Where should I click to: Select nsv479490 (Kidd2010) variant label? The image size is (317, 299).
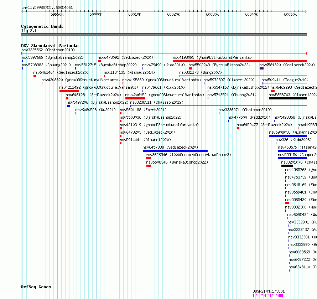coord(163,65)
